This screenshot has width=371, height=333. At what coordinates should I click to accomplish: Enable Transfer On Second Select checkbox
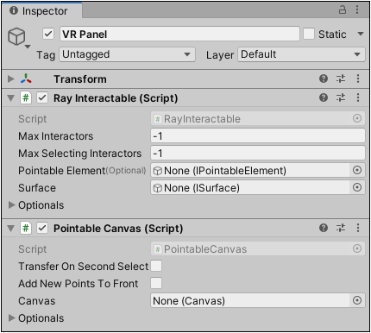click(x=156, y=266)
